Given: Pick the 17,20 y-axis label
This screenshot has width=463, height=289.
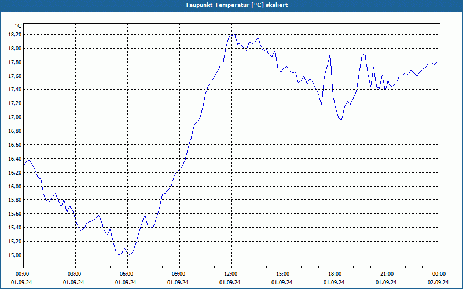Looking at the screenshot, I should click(x=16, y=103).
